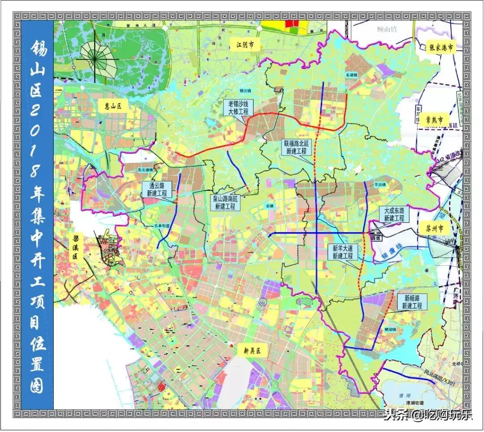Click the 鹅湖镇 town label
Image resolution: width=484 pixels, height=432 pixels.
pos(390,330)
